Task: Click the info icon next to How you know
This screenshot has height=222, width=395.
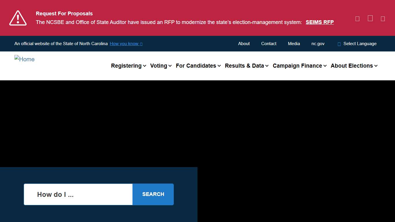Action: click(141, 44)
